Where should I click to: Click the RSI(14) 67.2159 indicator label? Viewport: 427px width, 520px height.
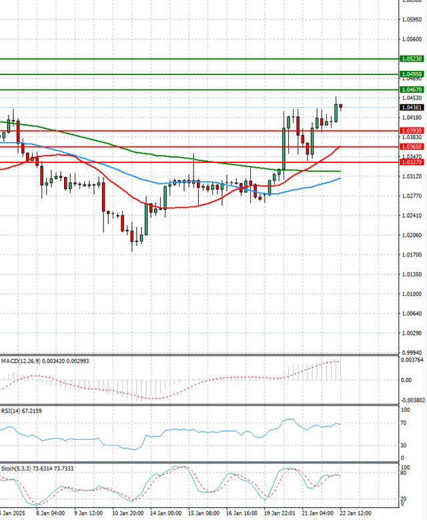(21, 411)
